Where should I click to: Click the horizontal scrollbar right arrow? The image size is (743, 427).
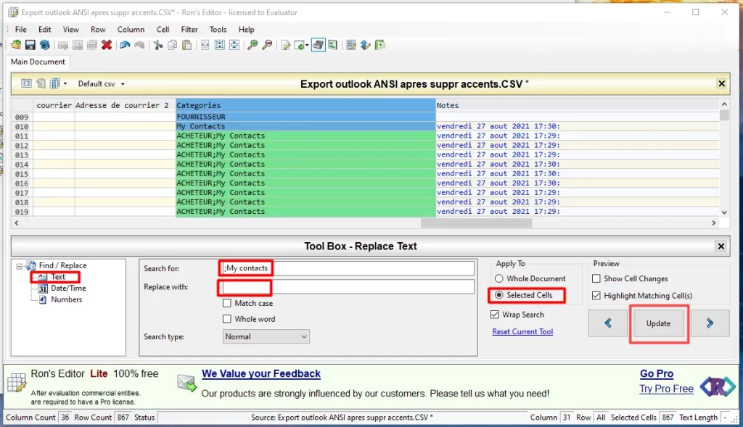point(714,223)
